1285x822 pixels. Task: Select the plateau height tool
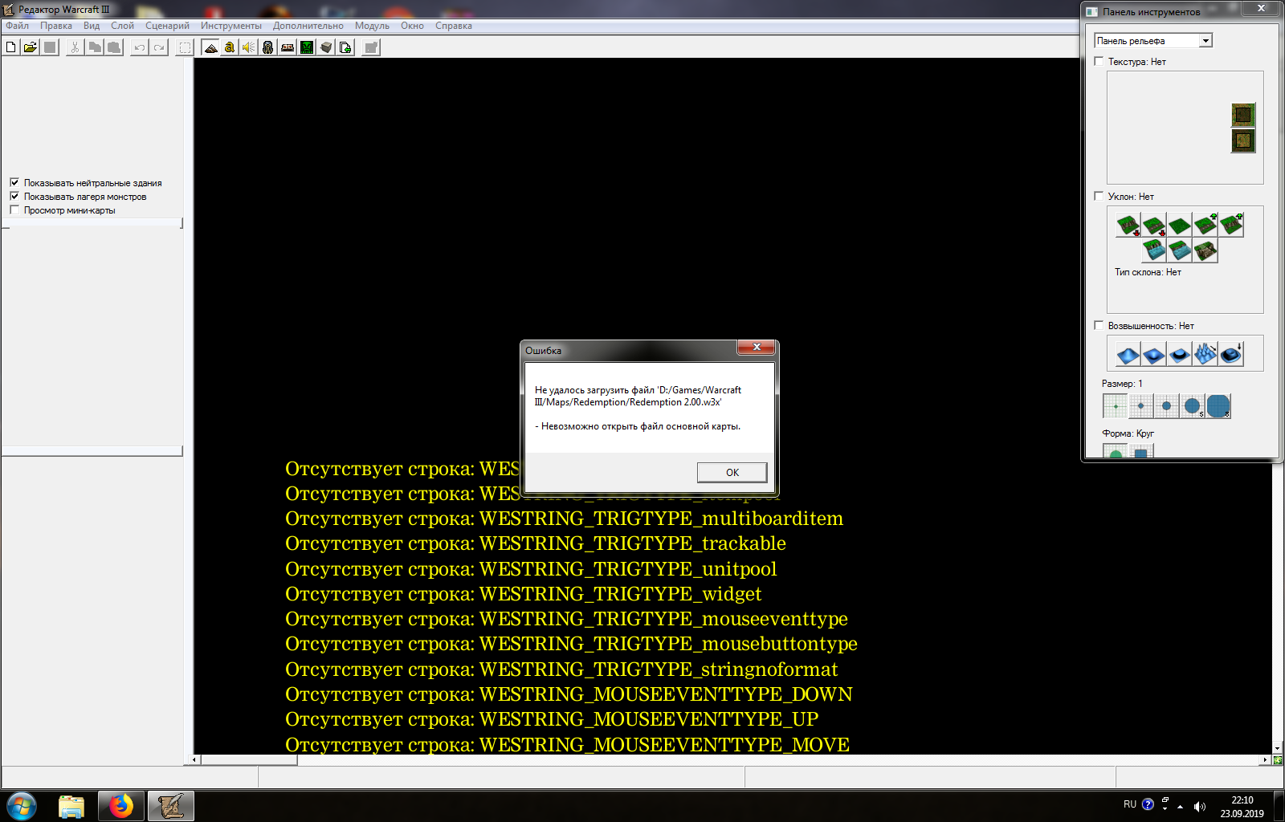(1180, 354)
